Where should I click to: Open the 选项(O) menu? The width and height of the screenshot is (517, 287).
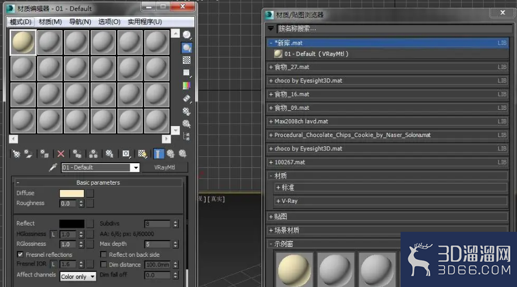click(109, 21)
